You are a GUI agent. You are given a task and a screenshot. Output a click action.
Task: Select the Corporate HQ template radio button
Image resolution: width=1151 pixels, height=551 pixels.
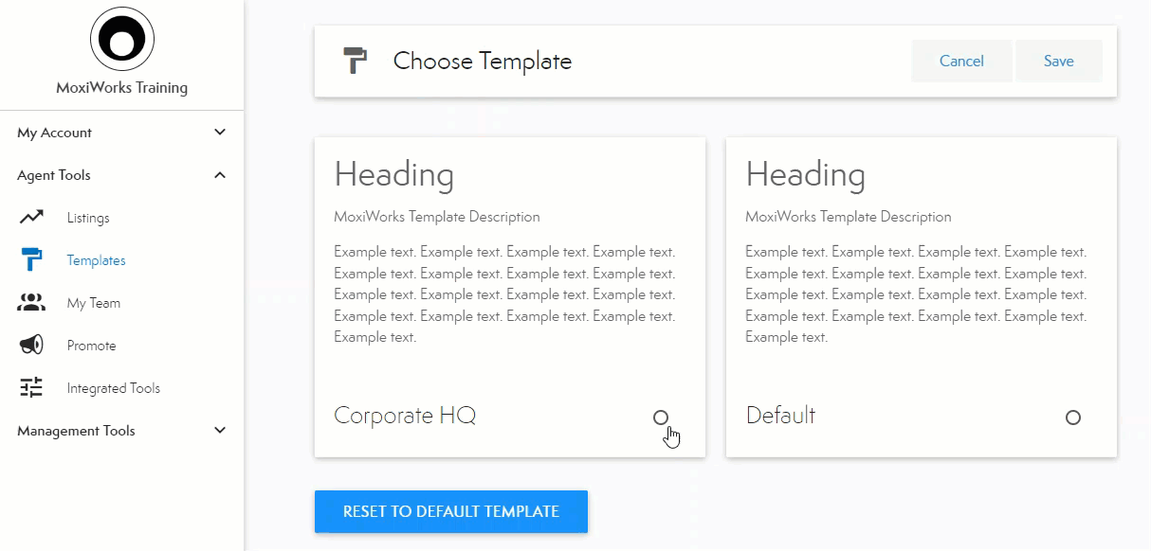[661, 418]
